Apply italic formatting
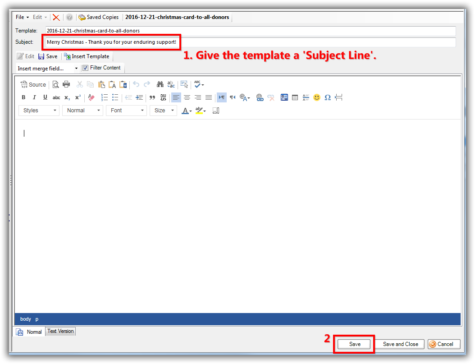 [x=34, y=97]
